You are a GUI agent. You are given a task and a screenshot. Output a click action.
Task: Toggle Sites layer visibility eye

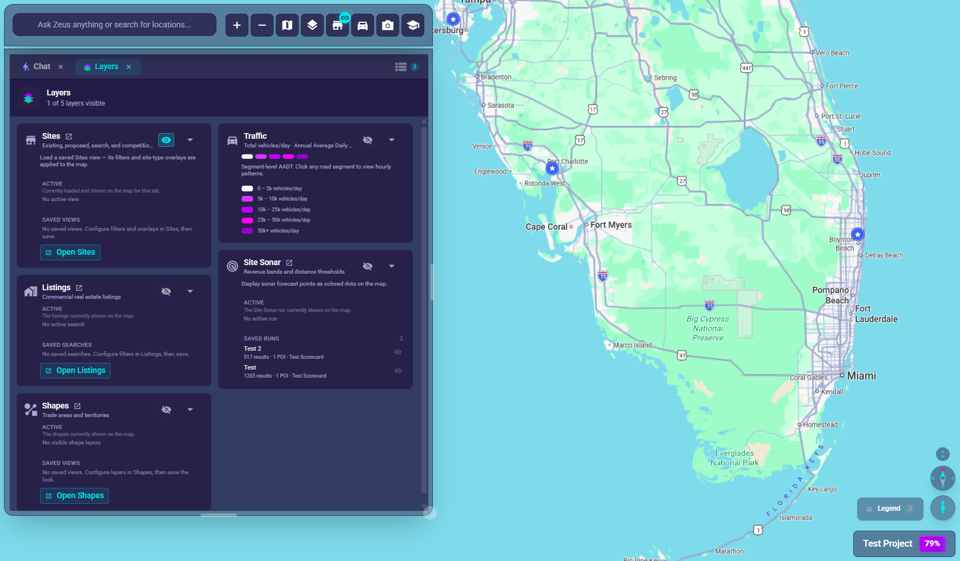(x=166, y=140)
